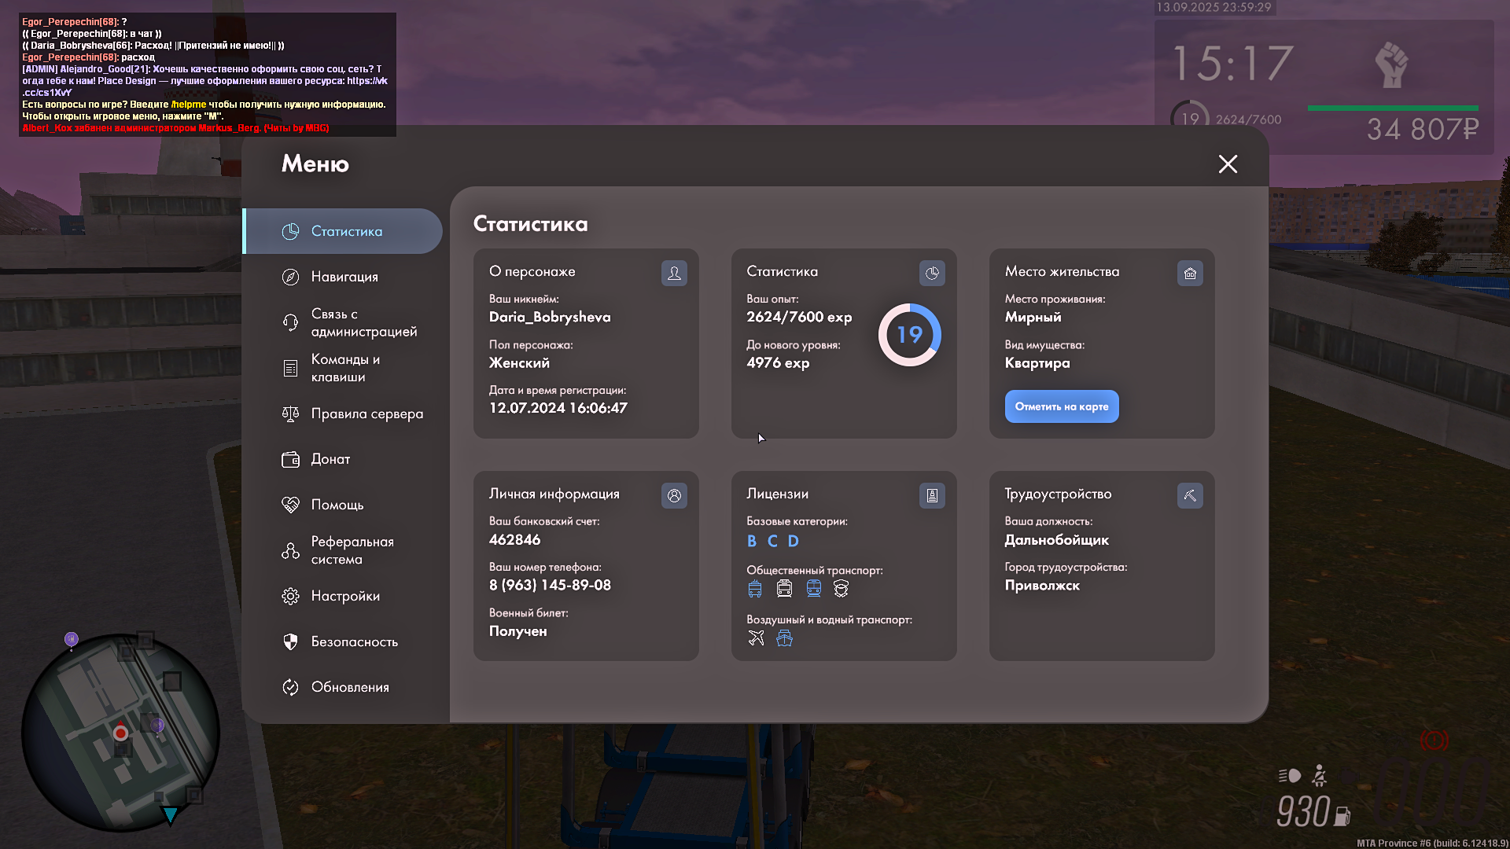Image resolution: width=1510 pixels, height=849 pixels.
Task: Click the first bus icon under Общественный транспорт
Action: pos(755,588)
